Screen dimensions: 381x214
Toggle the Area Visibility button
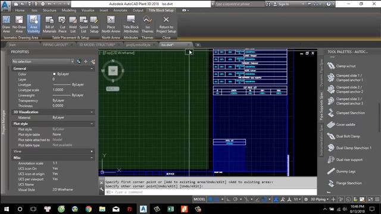click(x=33, y=24)
